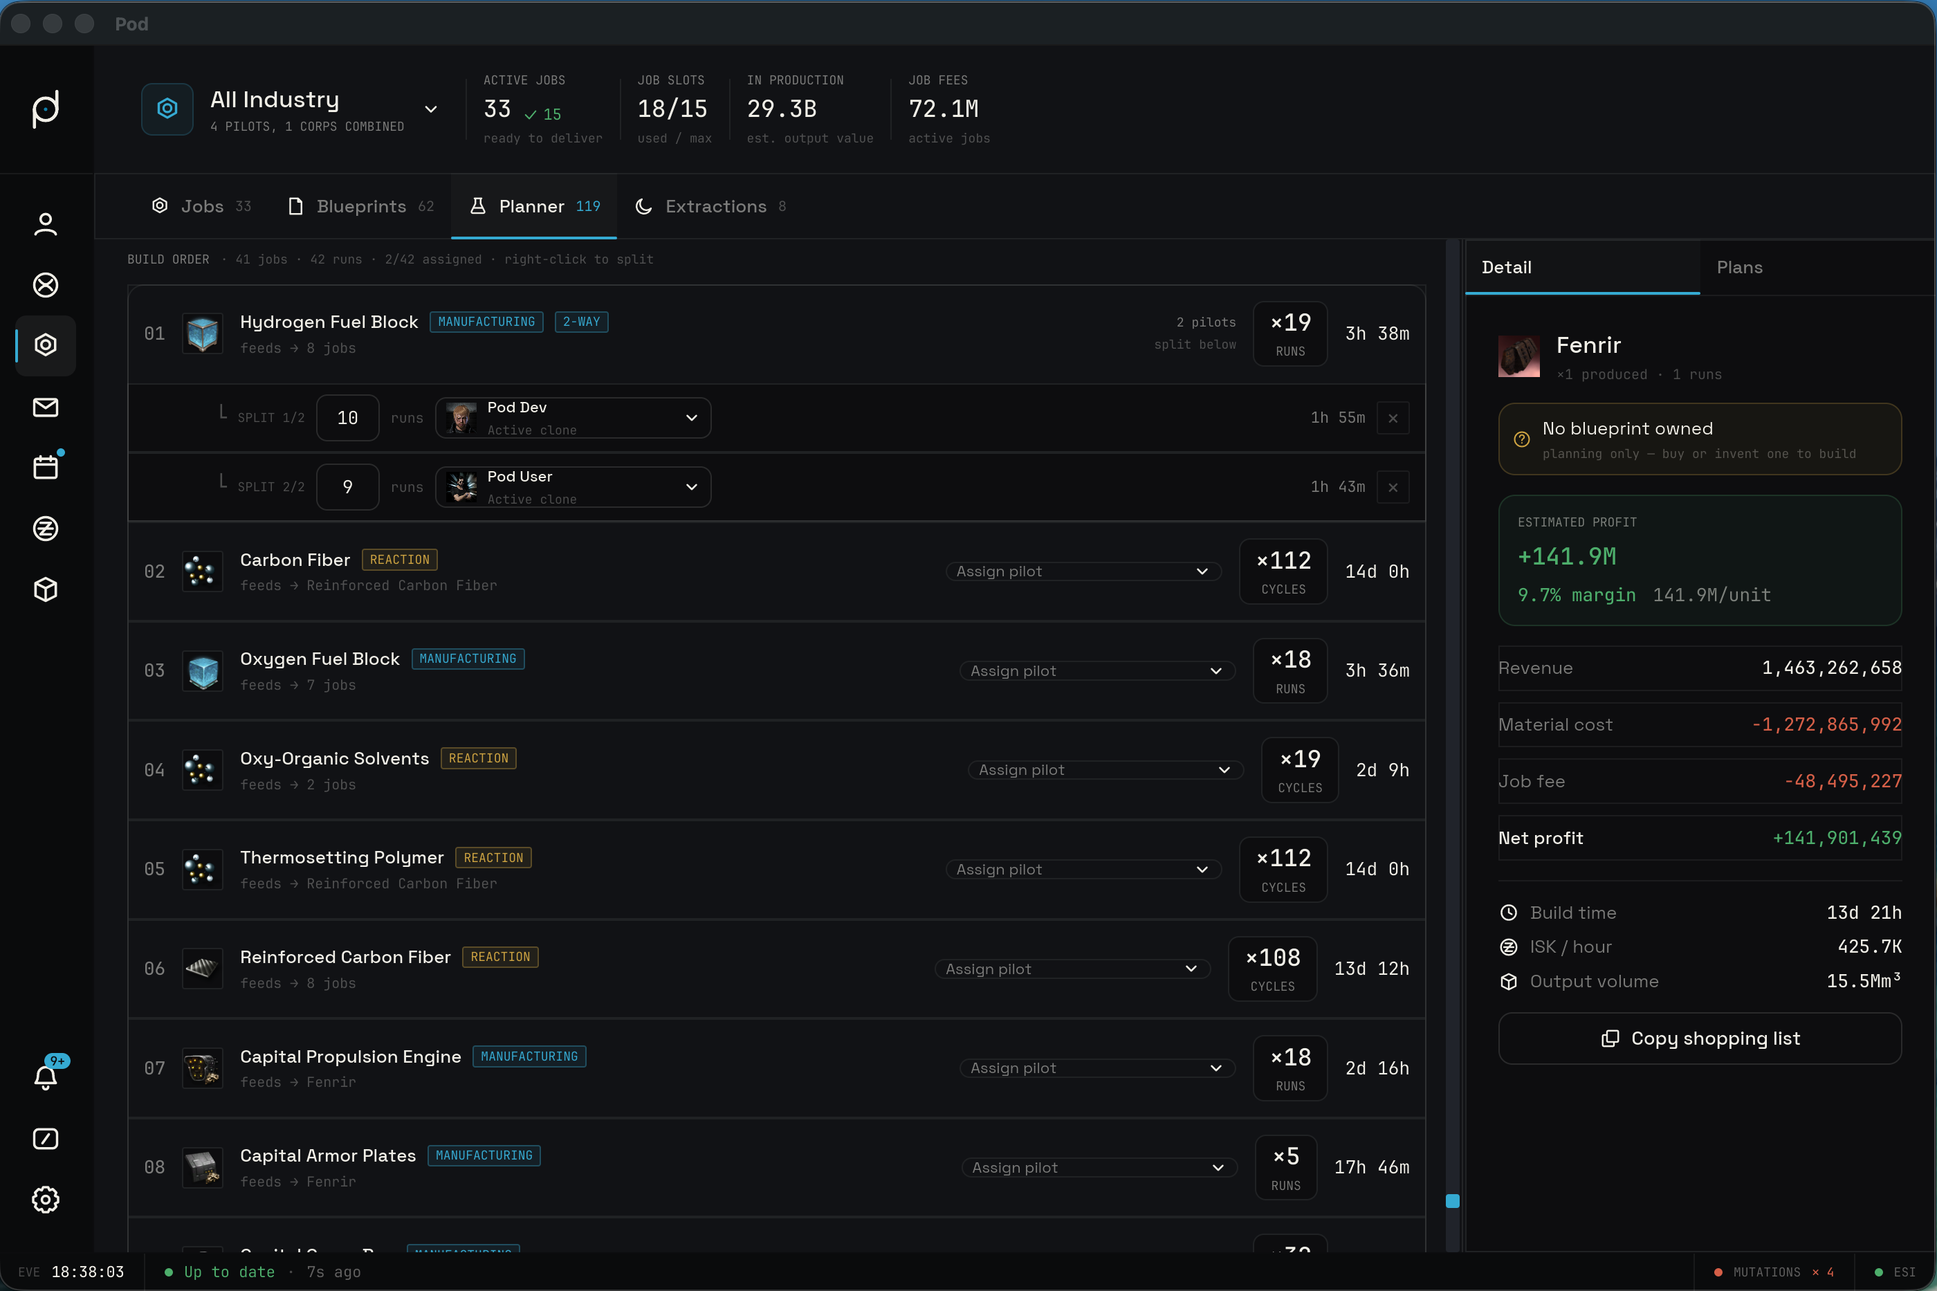Click the Pod logo in sidebar
Viewport: 1937px width, 1291px height.
46,109
